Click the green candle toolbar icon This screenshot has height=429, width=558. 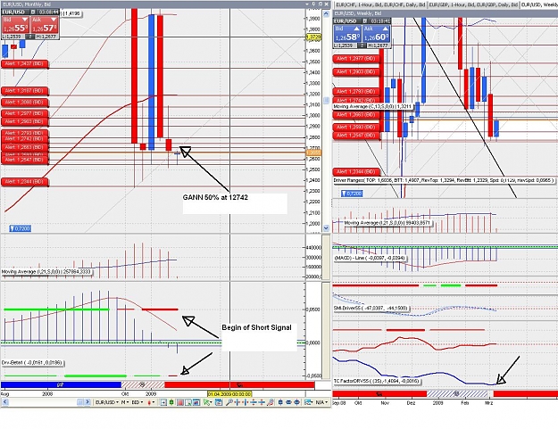(171, 402)
